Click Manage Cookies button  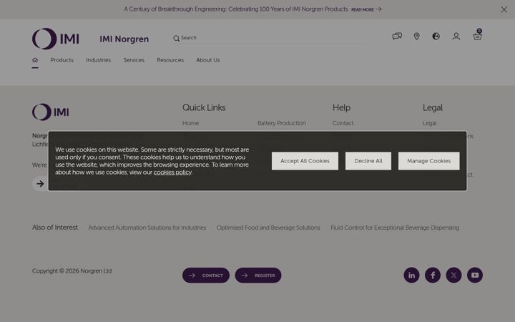(429, 161)
